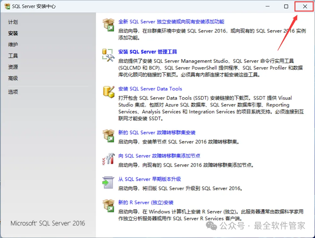The height and width of the screenshot is (238, 315).
Task: Close the SQL Server 安装中心 window
Action: click(x=305, y=6)
